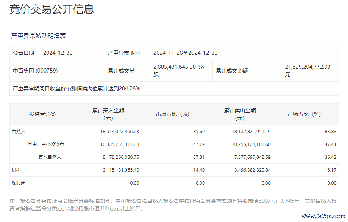Select period 2024-11-28至2024-12-30
This screenshot has height=222, width=348.
[x=185, y=53]
